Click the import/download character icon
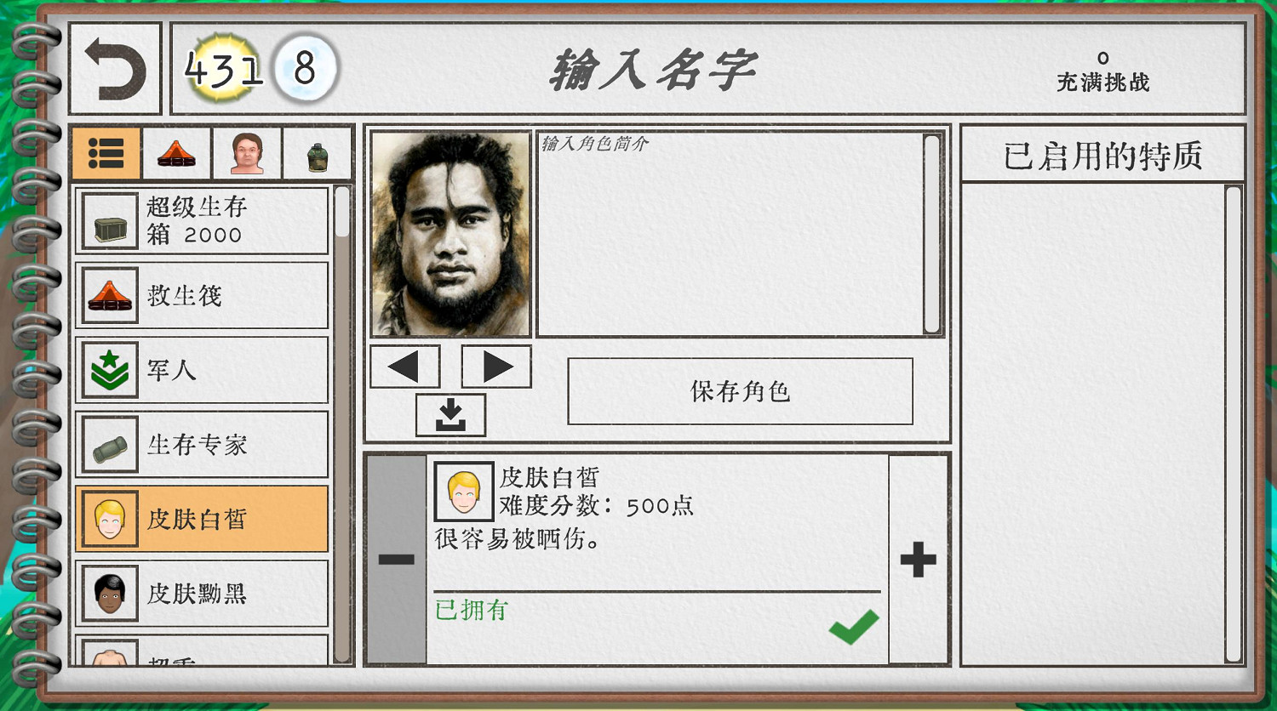Viewport: 1277px width, 711px height. point(450,415)
